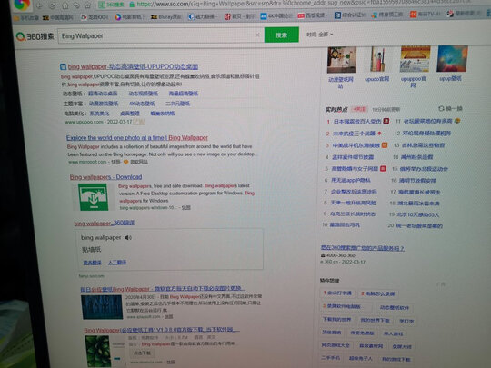Click the Bing Wallpaper search input field
Screen dimensions: 491x368
156,35
